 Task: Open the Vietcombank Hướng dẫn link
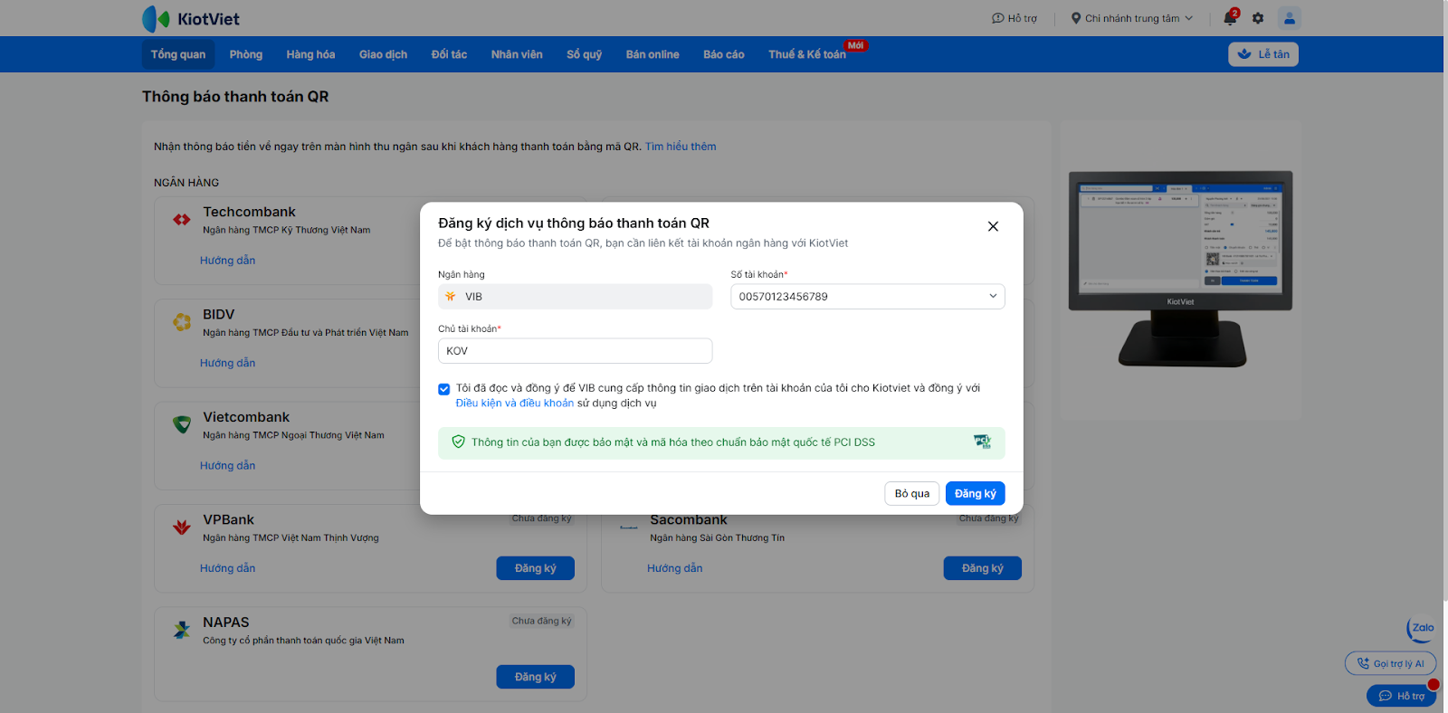(228, 466)
